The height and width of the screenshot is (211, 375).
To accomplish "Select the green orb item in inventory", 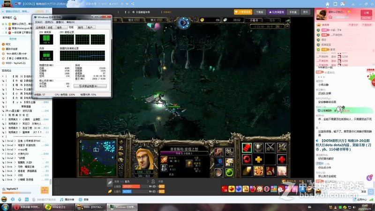I will click(229, 173).
